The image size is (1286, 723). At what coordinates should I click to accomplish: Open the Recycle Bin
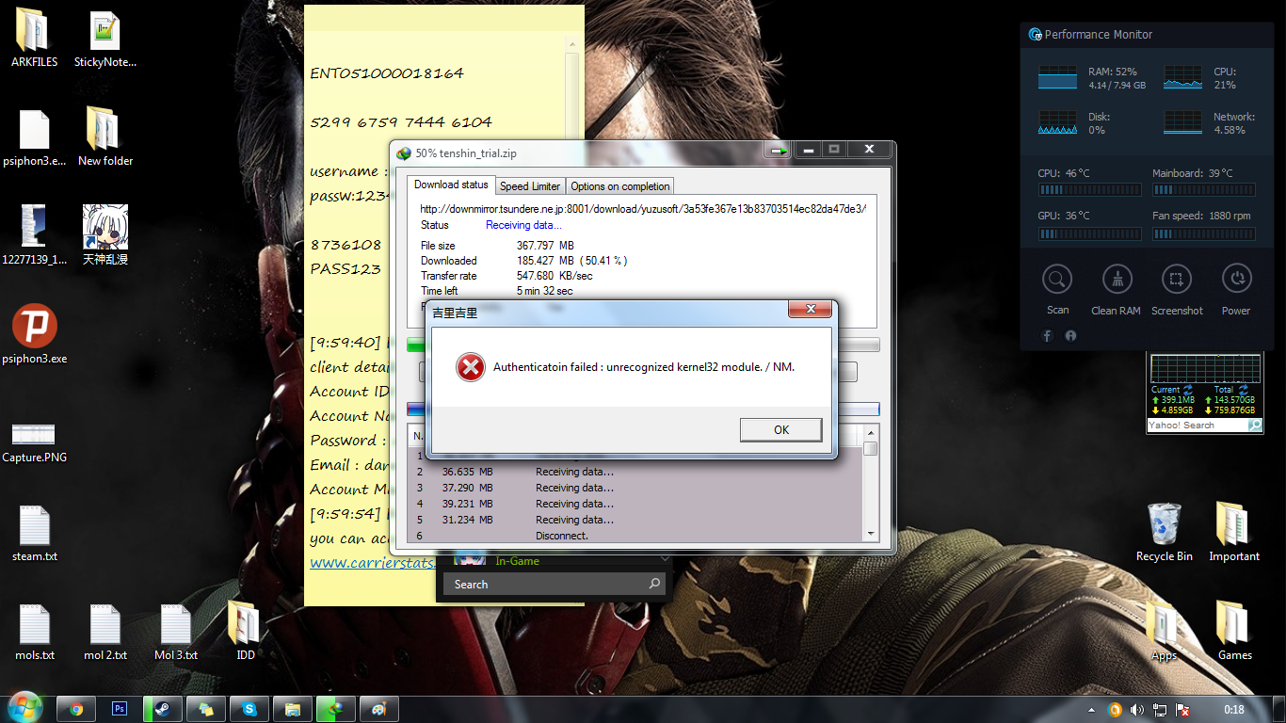1165,533
